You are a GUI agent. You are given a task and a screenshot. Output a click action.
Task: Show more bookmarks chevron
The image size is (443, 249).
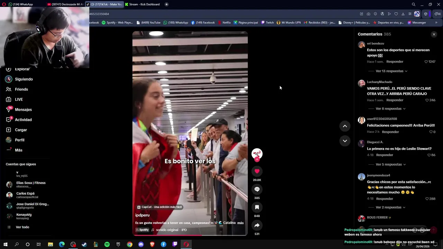point(436,22)
